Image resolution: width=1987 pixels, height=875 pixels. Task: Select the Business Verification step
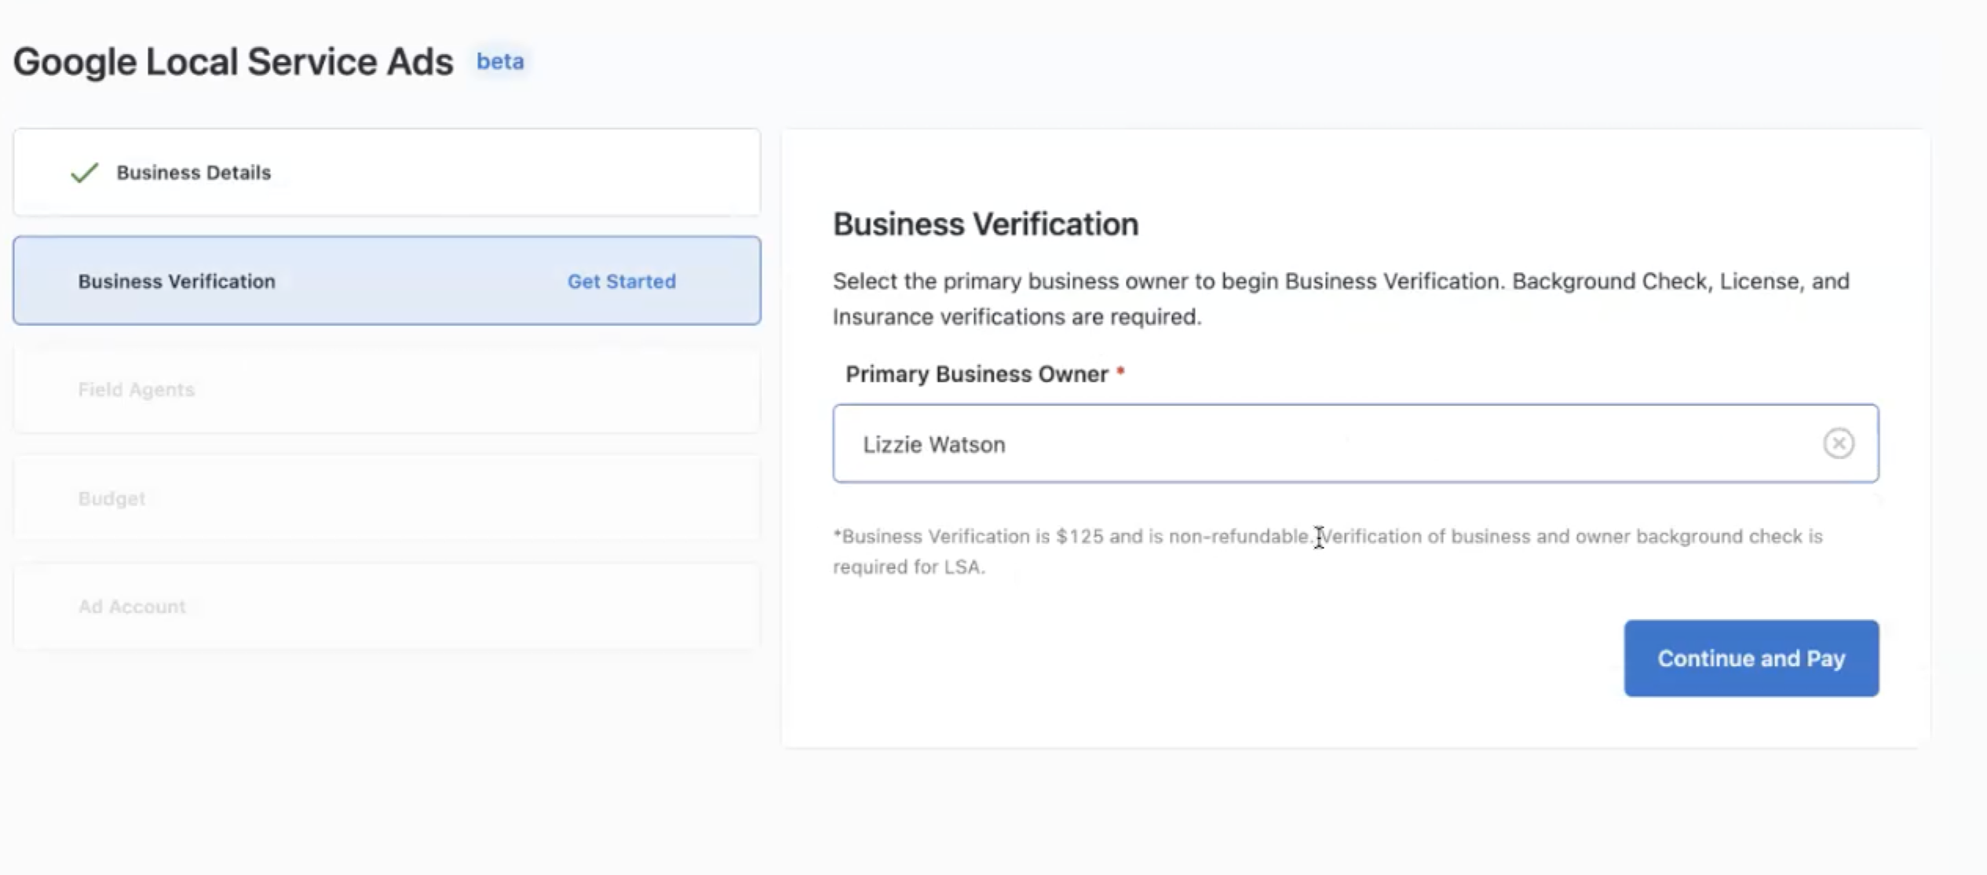point(386,280)
